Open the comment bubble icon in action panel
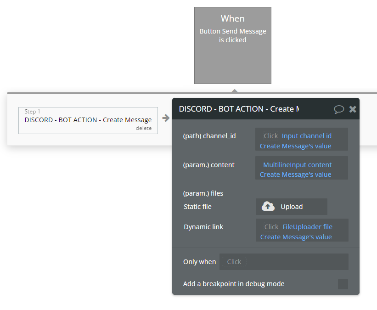Screen dimensions: 377x310 coord(339,109)
